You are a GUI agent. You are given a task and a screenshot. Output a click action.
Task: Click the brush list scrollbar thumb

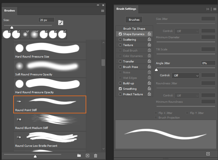(103, 62)
